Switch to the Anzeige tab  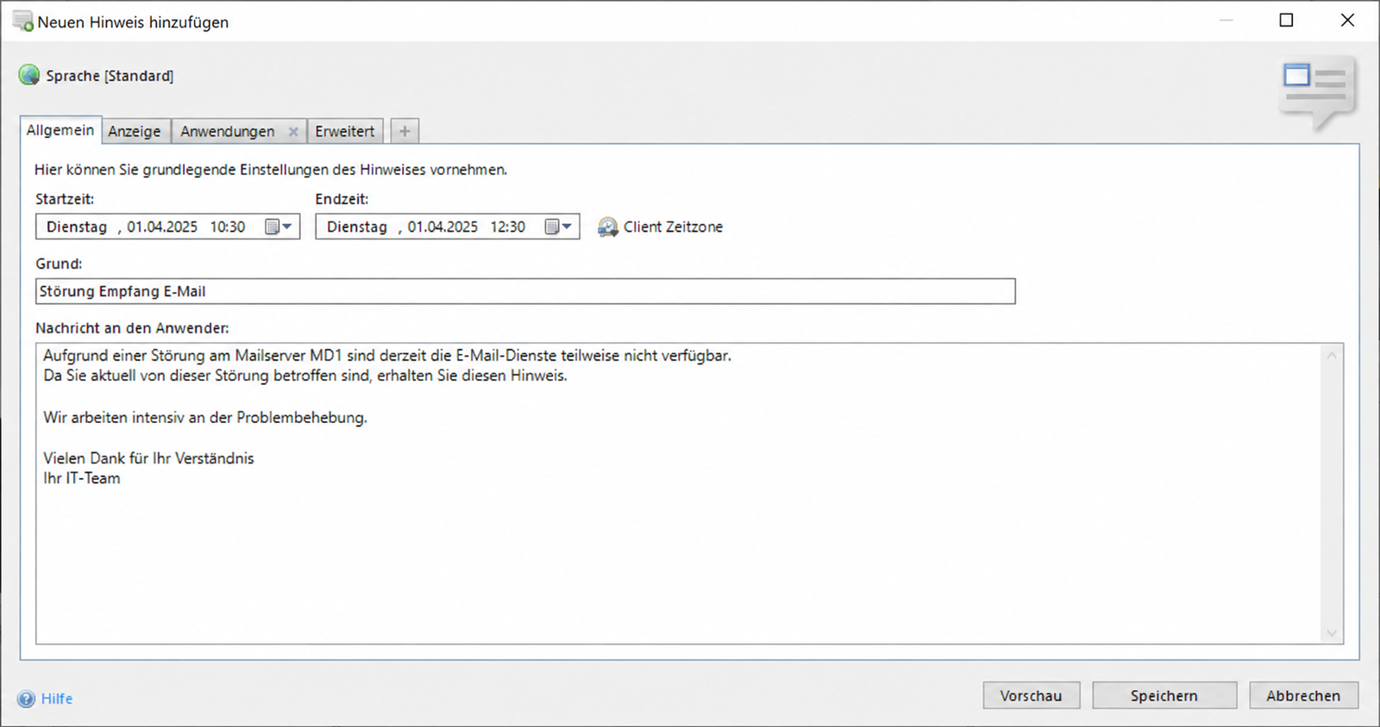point(135,131)
